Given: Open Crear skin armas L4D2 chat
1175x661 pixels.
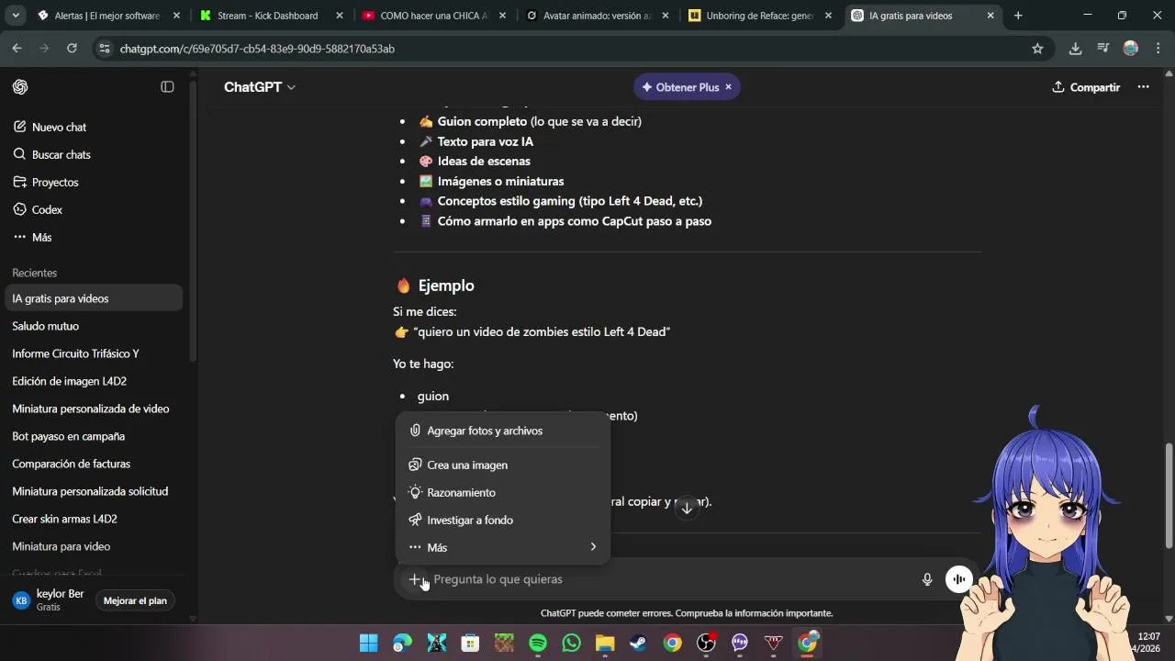Looking at the screenshot, I should click(x=94, y=519).
